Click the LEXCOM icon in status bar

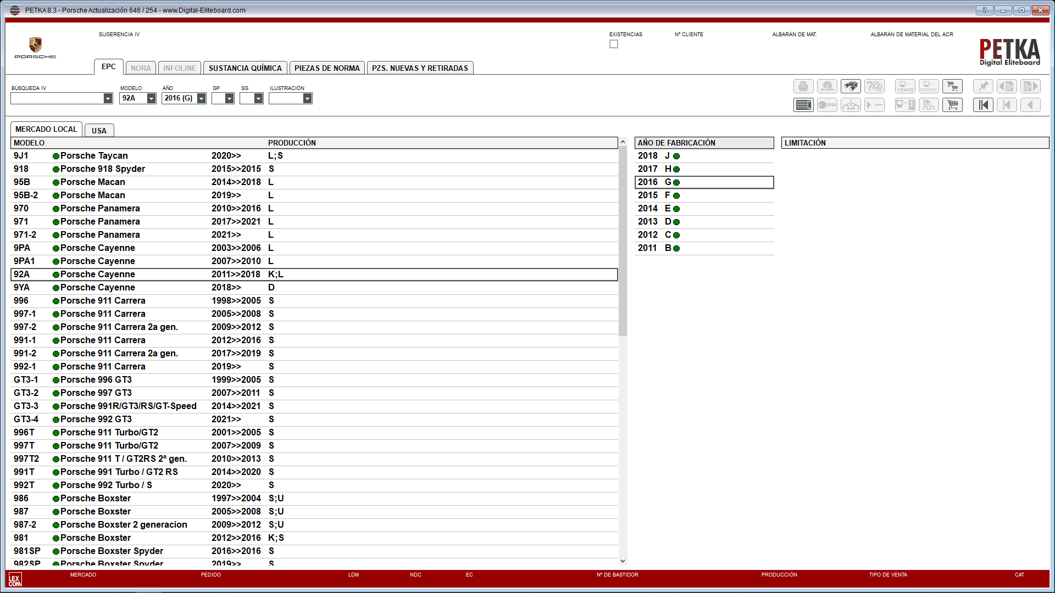pyautogui.click(x=15, y=579)
